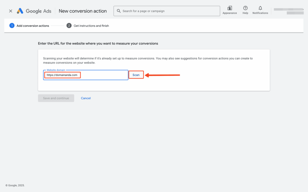
Task: Click the search magnifier icon
Action: (119, 11)
